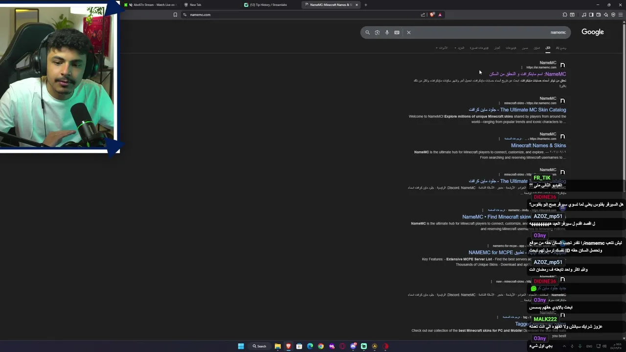Clear the Google search box with X
The height and width of the screenshot is (352, 626).
(409, 33)
